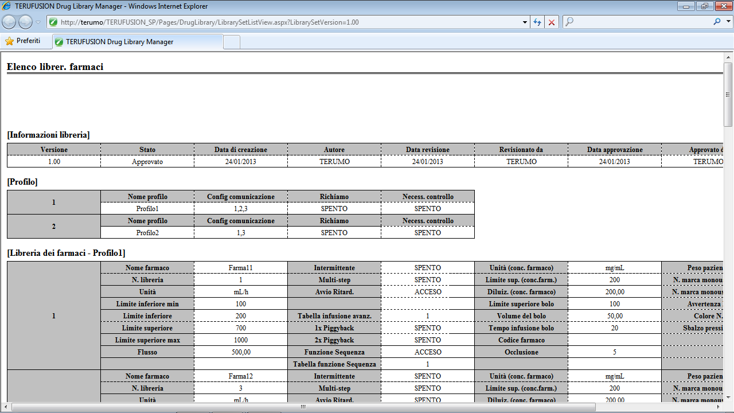This screenshot has height=413, width=734.
Task: Click '[Libreria dei farmaci - Profilo1]' title
Action: click(x=66, y=253)
